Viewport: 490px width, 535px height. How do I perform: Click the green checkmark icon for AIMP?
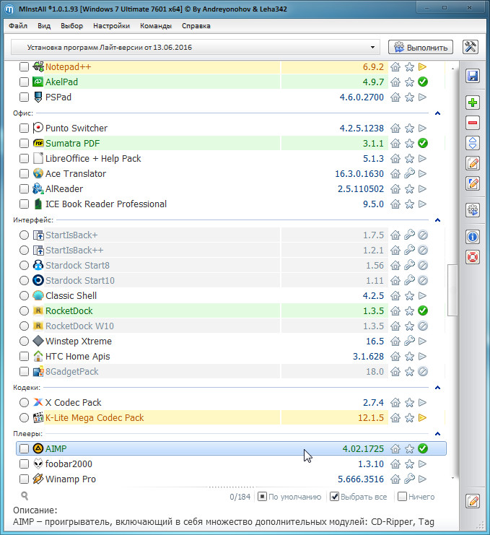(422, 448)
